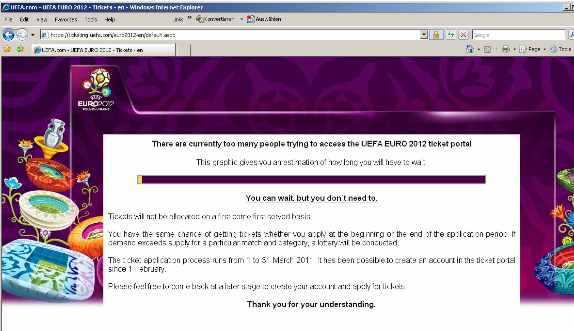Expand the address bar history dropdown
The height and width of the screenshot is (331, 574).
424,35
